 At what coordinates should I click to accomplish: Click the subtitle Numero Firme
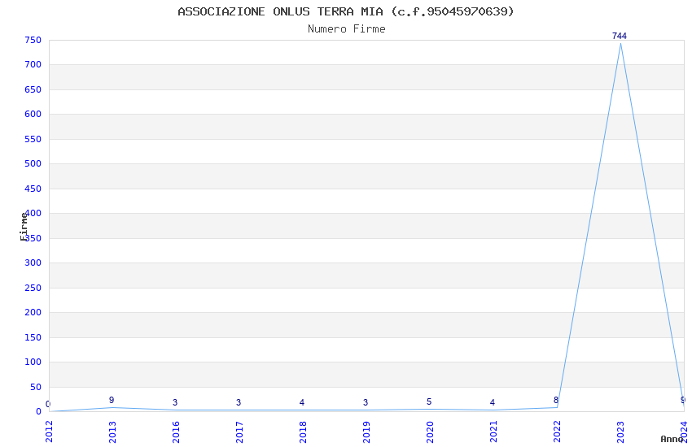pyautogui.click(x=347, y=29)
